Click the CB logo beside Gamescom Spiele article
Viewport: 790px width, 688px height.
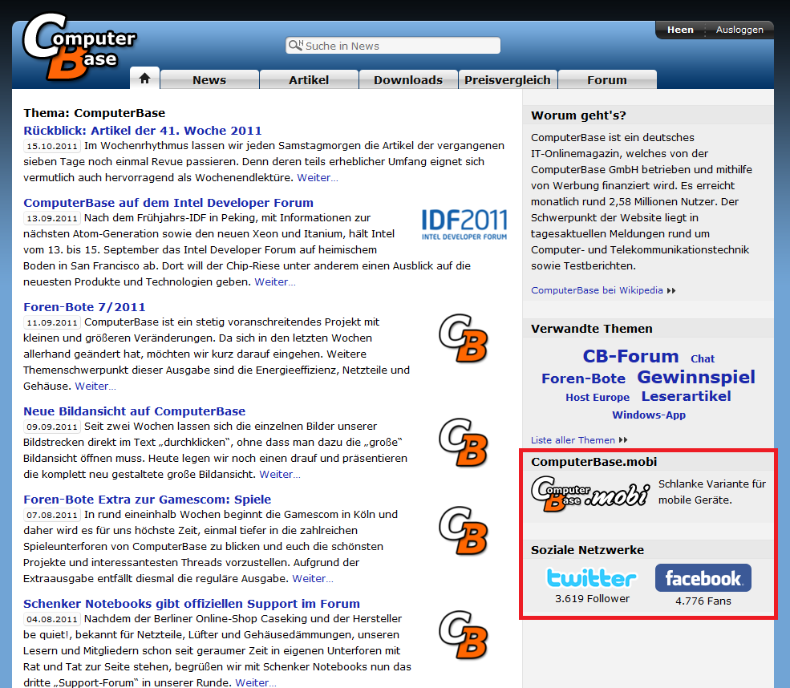(x=463, y=530)
